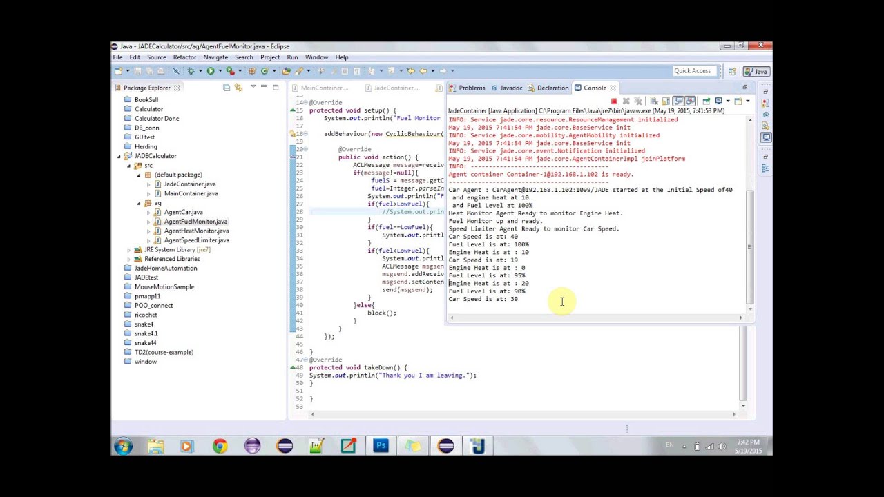Select the Java perspective button

[x=756, y=71]
